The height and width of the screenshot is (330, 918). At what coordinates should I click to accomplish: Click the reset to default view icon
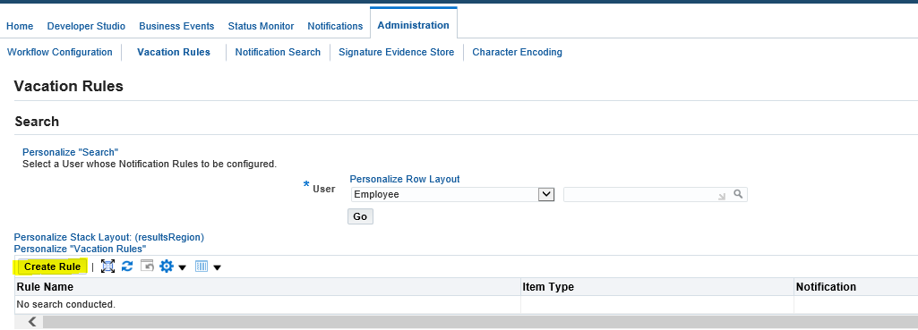pyautogui.click(x=147, y=267)
